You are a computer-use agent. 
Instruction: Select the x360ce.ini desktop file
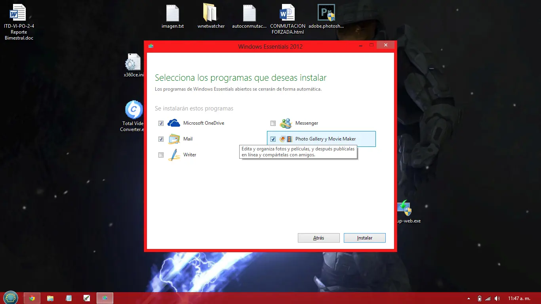[134, 65]
